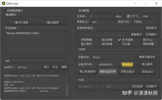Viewport: 162px width, 100px height.
Task: Click the QtScrcpy Android app icon
Action: [4, 3]
